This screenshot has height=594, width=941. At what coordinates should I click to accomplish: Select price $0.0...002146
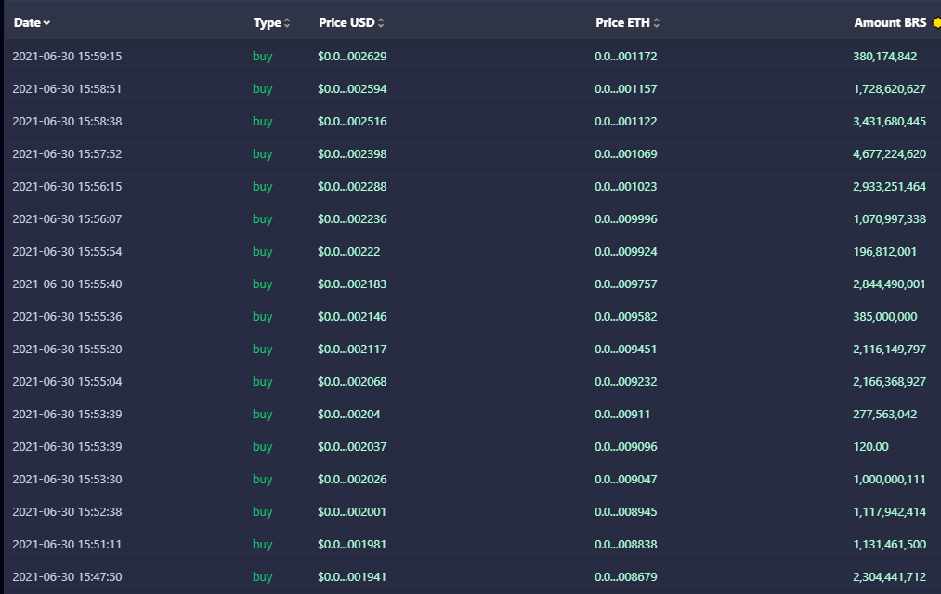pos(352,316)
